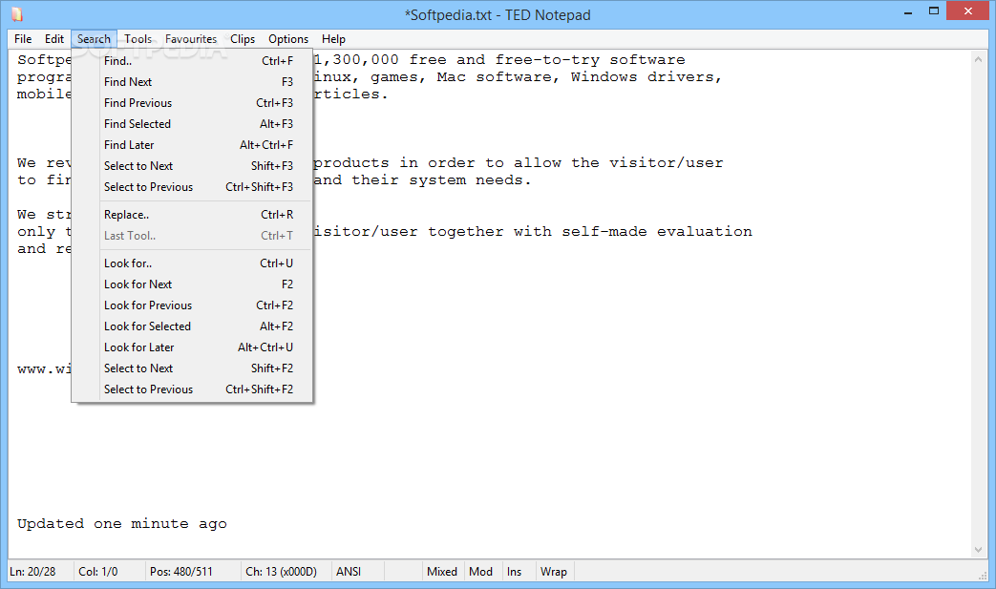This screenshot has width=996, height=589.
Task: Choose Look for.. entry
Action: tap(193, 263)
